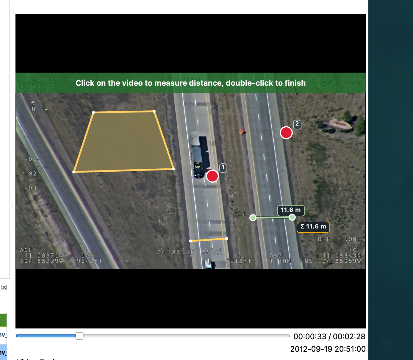Screen dimensions: 413x360
Task: Seek to the unplayed part of the video timeline
Action: point(186,336)
